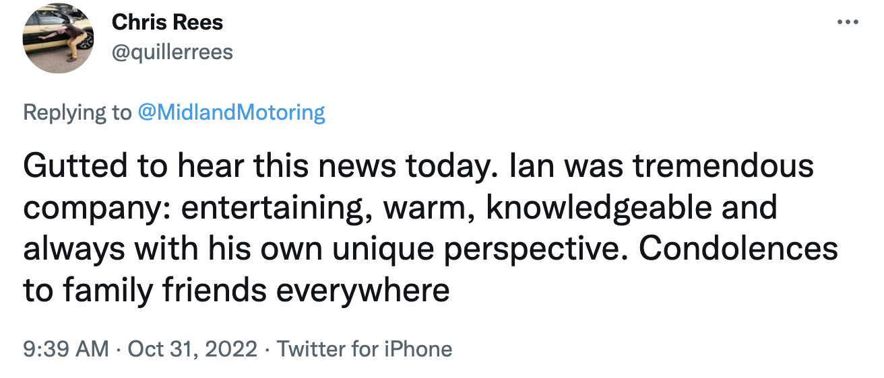This screenshot has height=378, width=884.
Task: Open the Twitter for iPhone source link
Action: (x=365, y=349)
